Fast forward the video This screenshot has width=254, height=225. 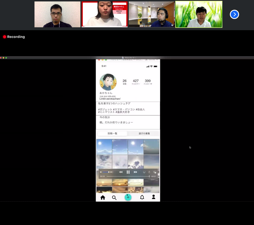click(135, 172)
